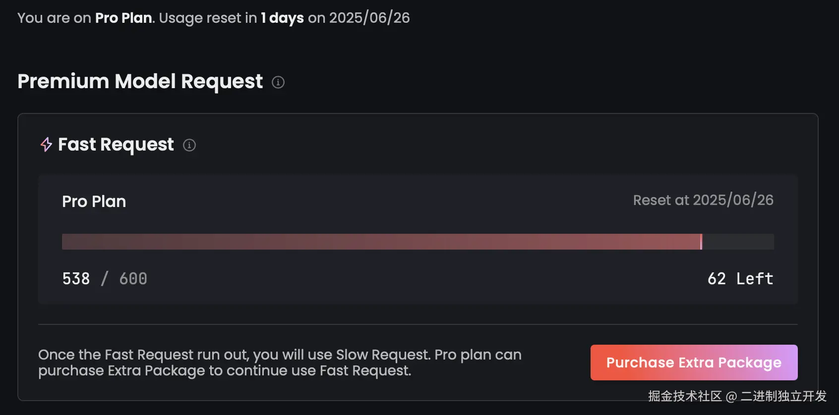Click the 538 used requests count
The image size is (839, 415).
[x=76, y=279]
